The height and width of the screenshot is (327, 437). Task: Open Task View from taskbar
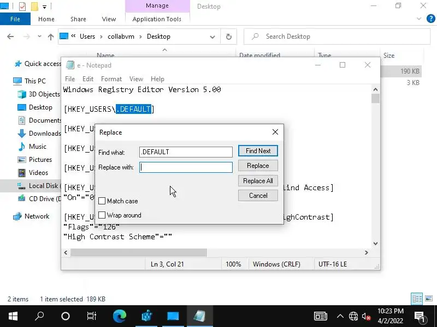(91, 316)
